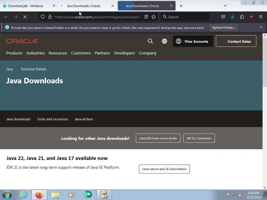This screenshot has height=200, width=267.
Task: Open the tracking protection shield icon
Action: point(43,17)
